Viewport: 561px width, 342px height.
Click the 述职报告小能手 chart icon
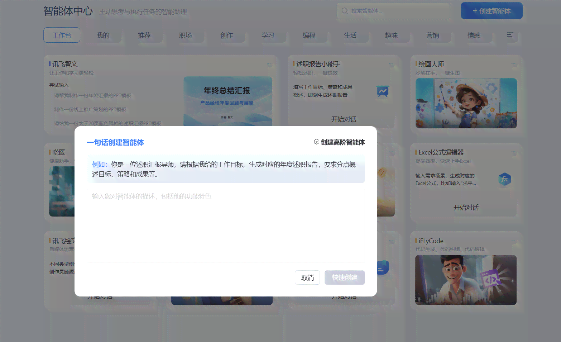tap(383, 91)
